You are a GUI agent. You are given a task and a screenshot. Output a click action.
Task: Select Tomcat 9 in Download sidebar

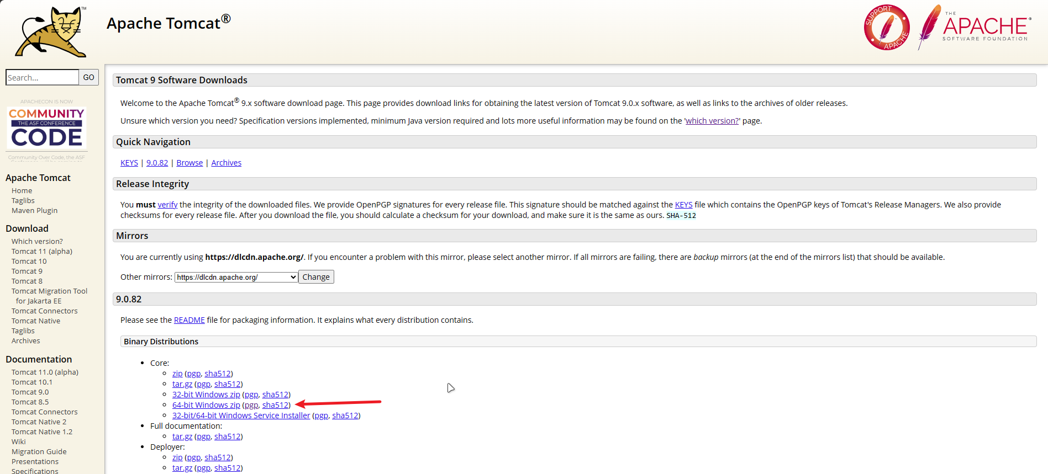point(27,271)
